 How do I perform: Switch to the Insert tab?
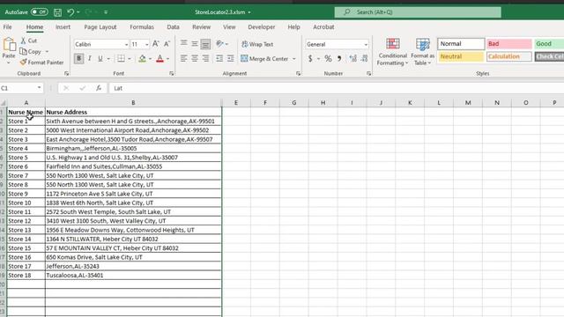coord(63,27)
